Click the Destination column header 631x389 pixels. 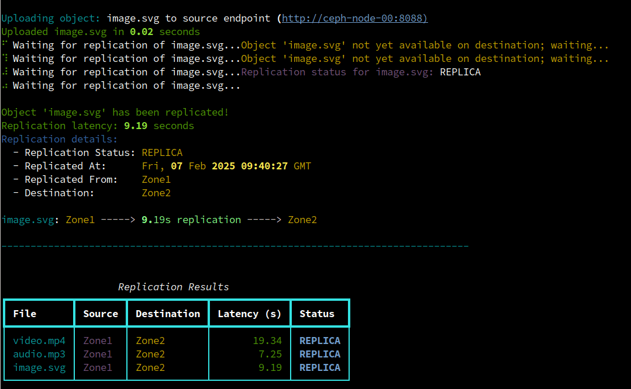pyautogui.click(x=168, y=314)
